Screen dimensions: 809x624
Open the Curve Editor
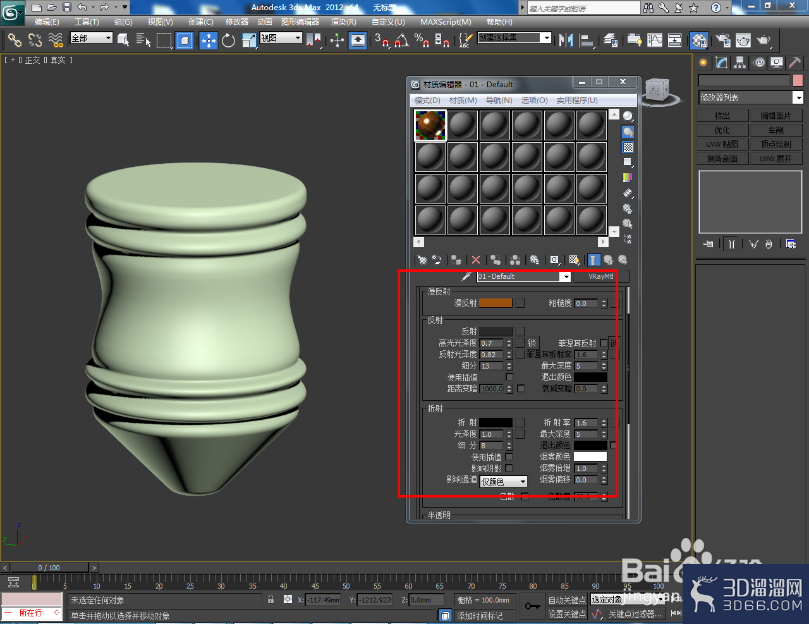click(x=655, y=40)
